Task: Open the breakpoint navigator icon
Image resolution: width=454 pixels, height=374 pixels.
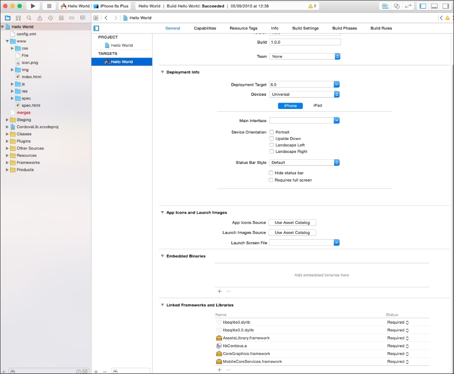Action: click(x=72, y=18)
